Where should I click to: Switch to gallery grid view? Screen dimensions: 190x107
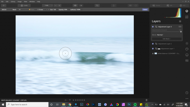pyautogui.click(x=130, y=5)
